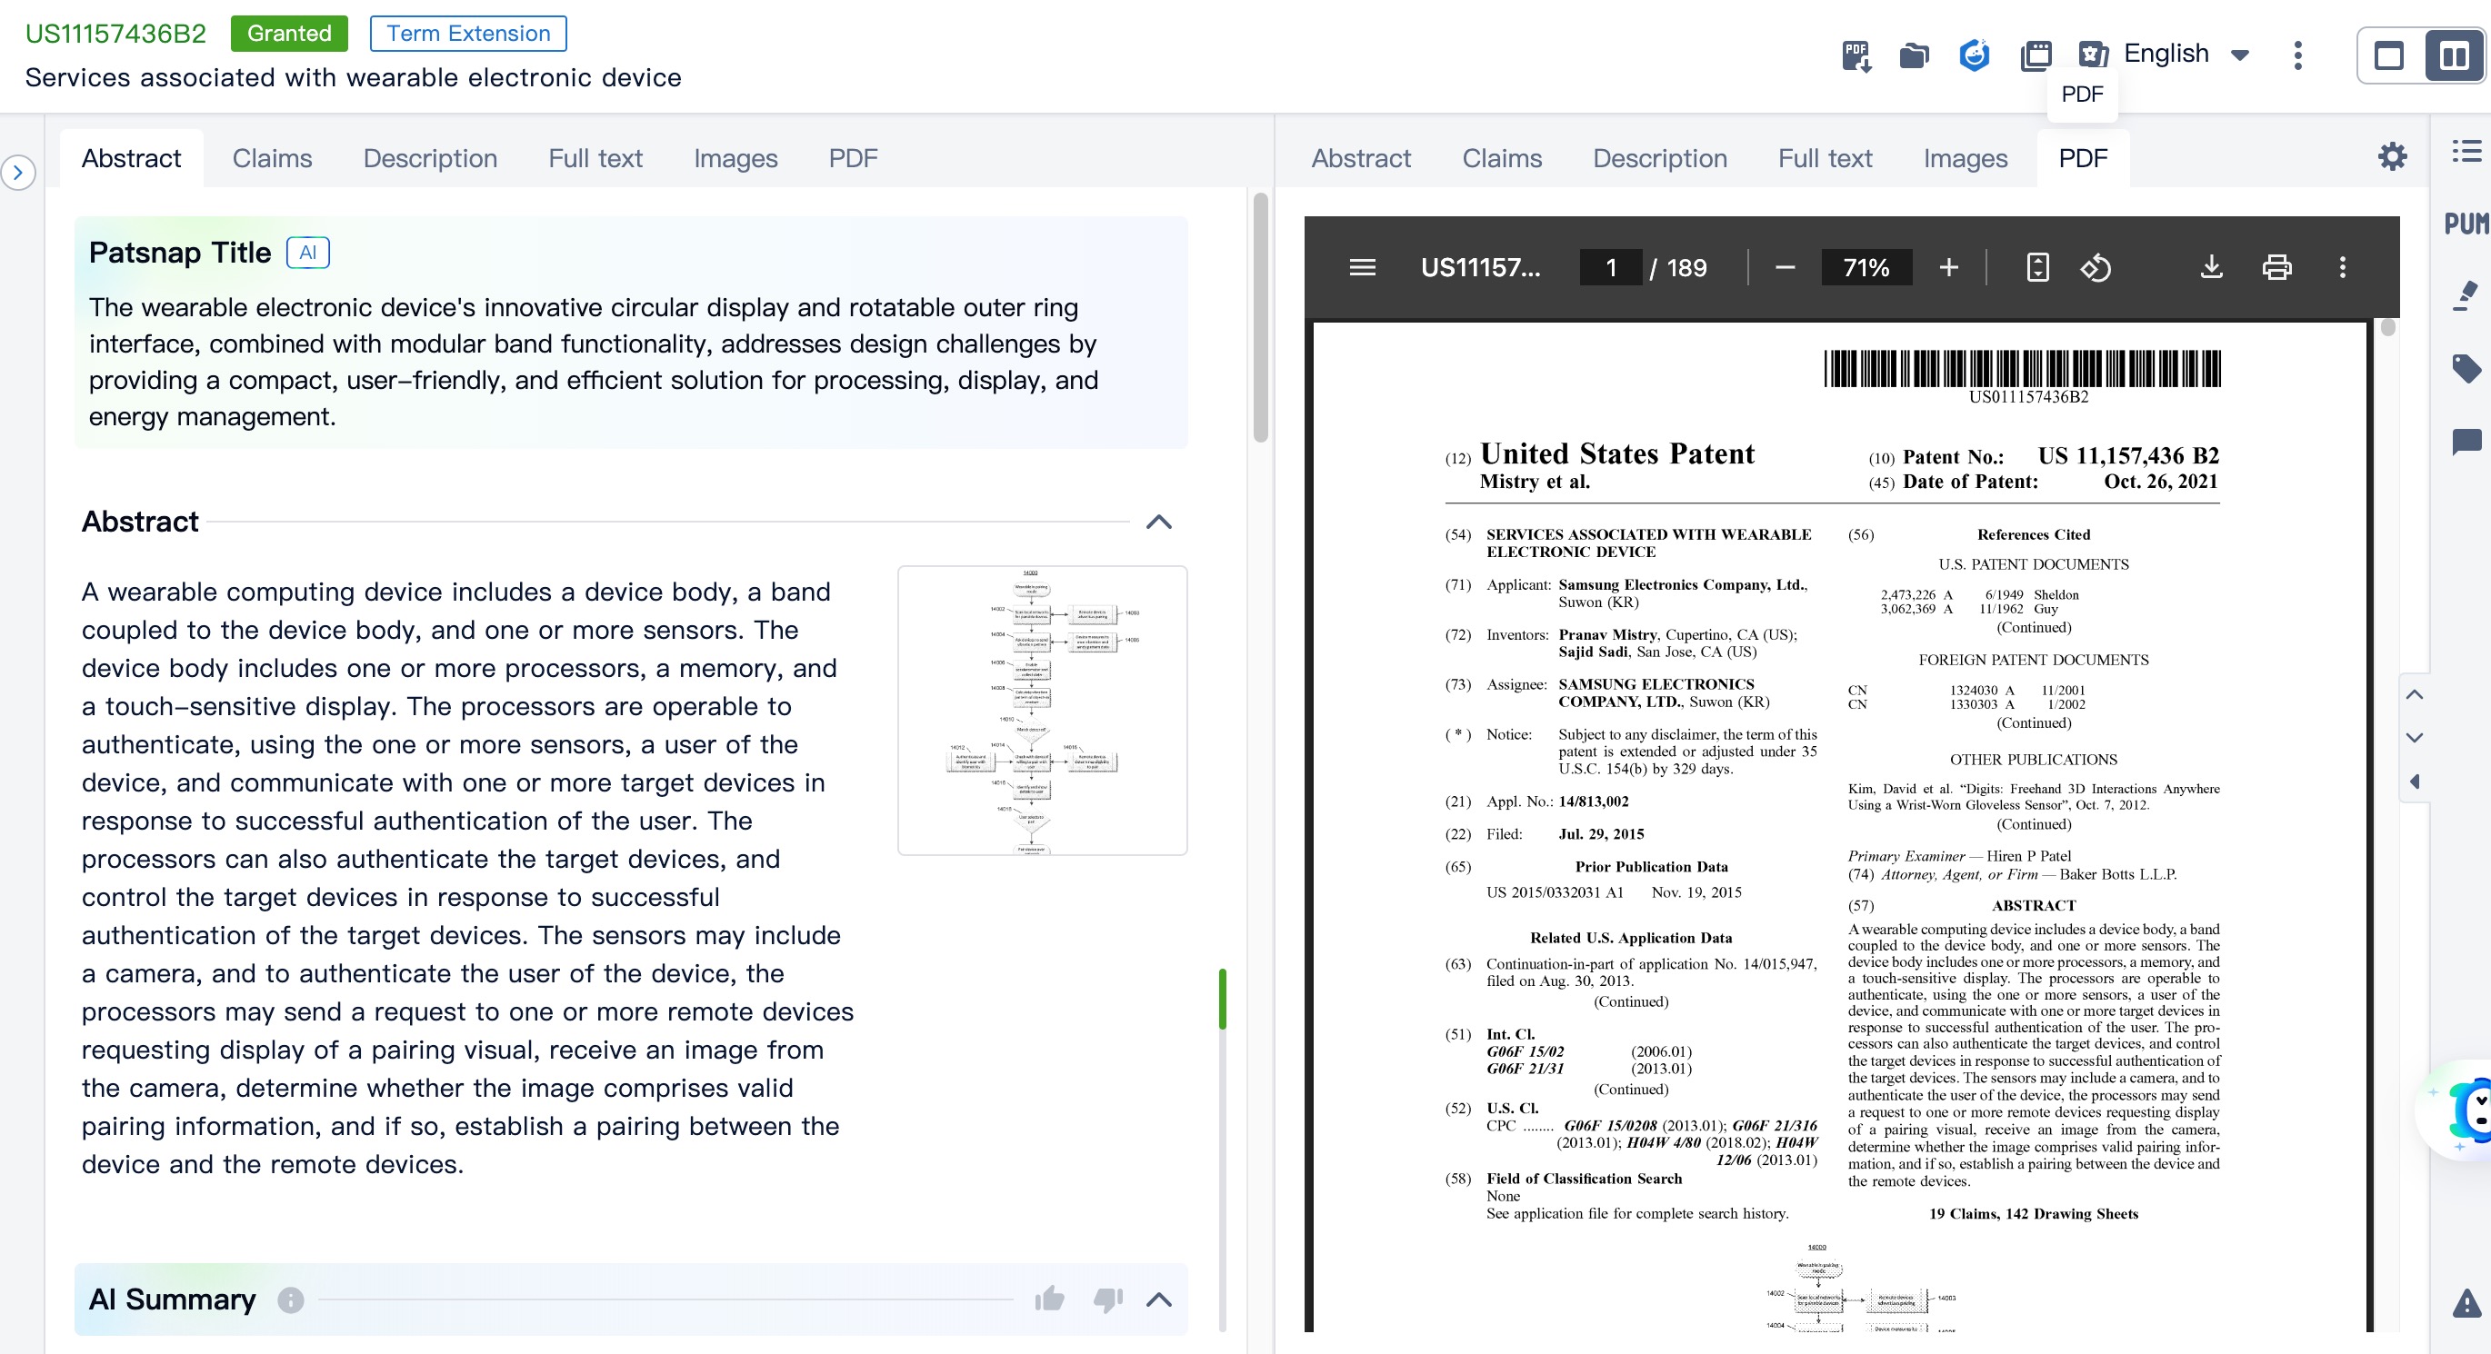Rotate the PDF page counterclockwise
Image resolution: width=2491 pixels, height=1354 pixels.
tap(2096, 267)
